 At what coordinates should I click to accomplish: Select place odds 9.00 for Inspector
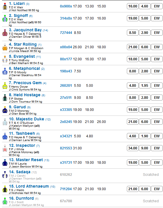click(x=145, y=148)
